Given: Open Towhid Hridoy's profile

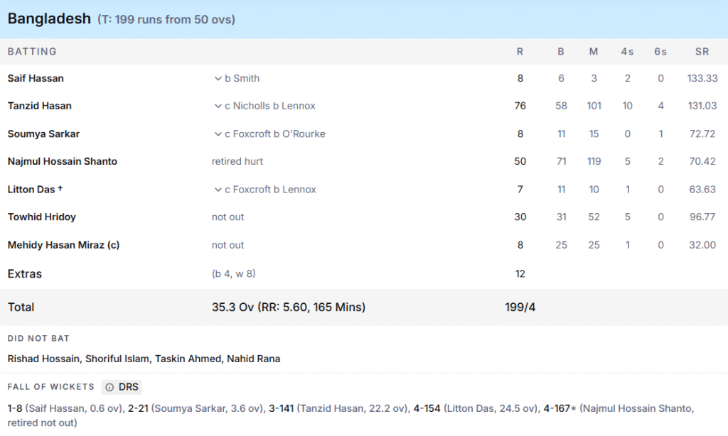Looking at the screenshot, I should pos(40,217).
